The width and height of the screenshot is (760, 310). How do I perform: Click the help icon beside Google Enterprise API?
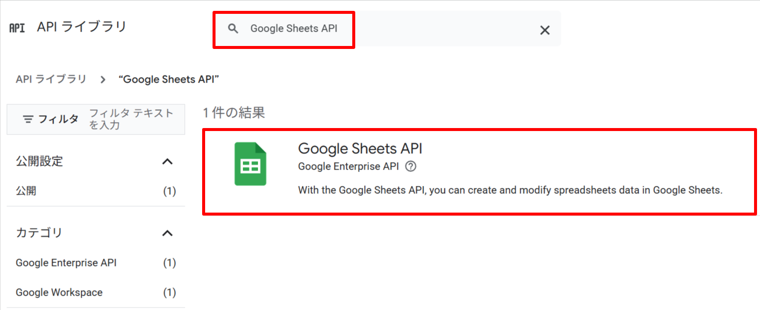click(411, 167)
